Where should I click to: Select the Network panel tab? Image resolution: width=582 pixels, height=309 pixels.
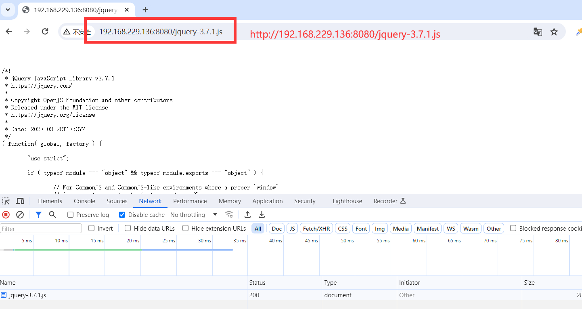coord(150,201)
